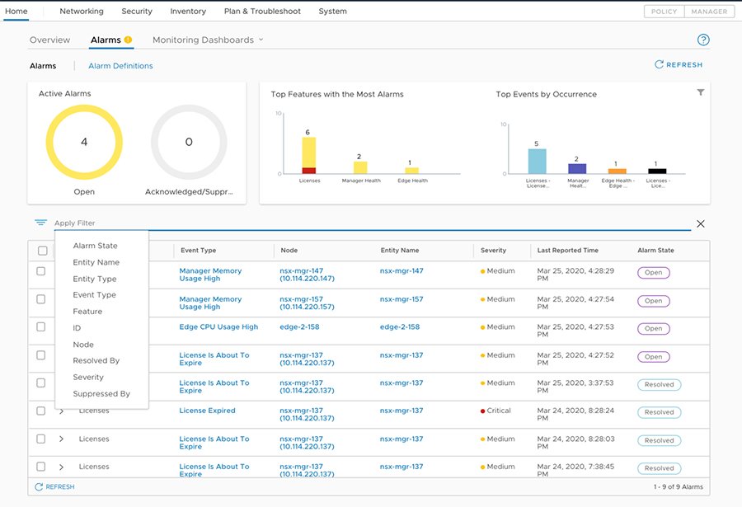Screen dimensions: 742x507
Task: Click the home icon at top left
Action: tap(17, 11)
